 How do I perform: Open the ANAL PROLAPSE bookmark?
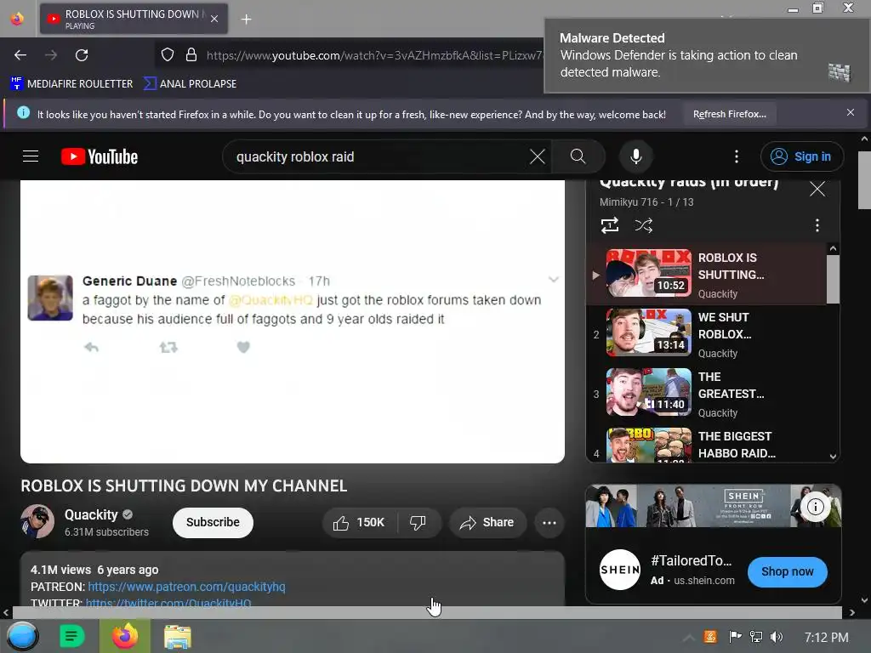coord(190,84)
